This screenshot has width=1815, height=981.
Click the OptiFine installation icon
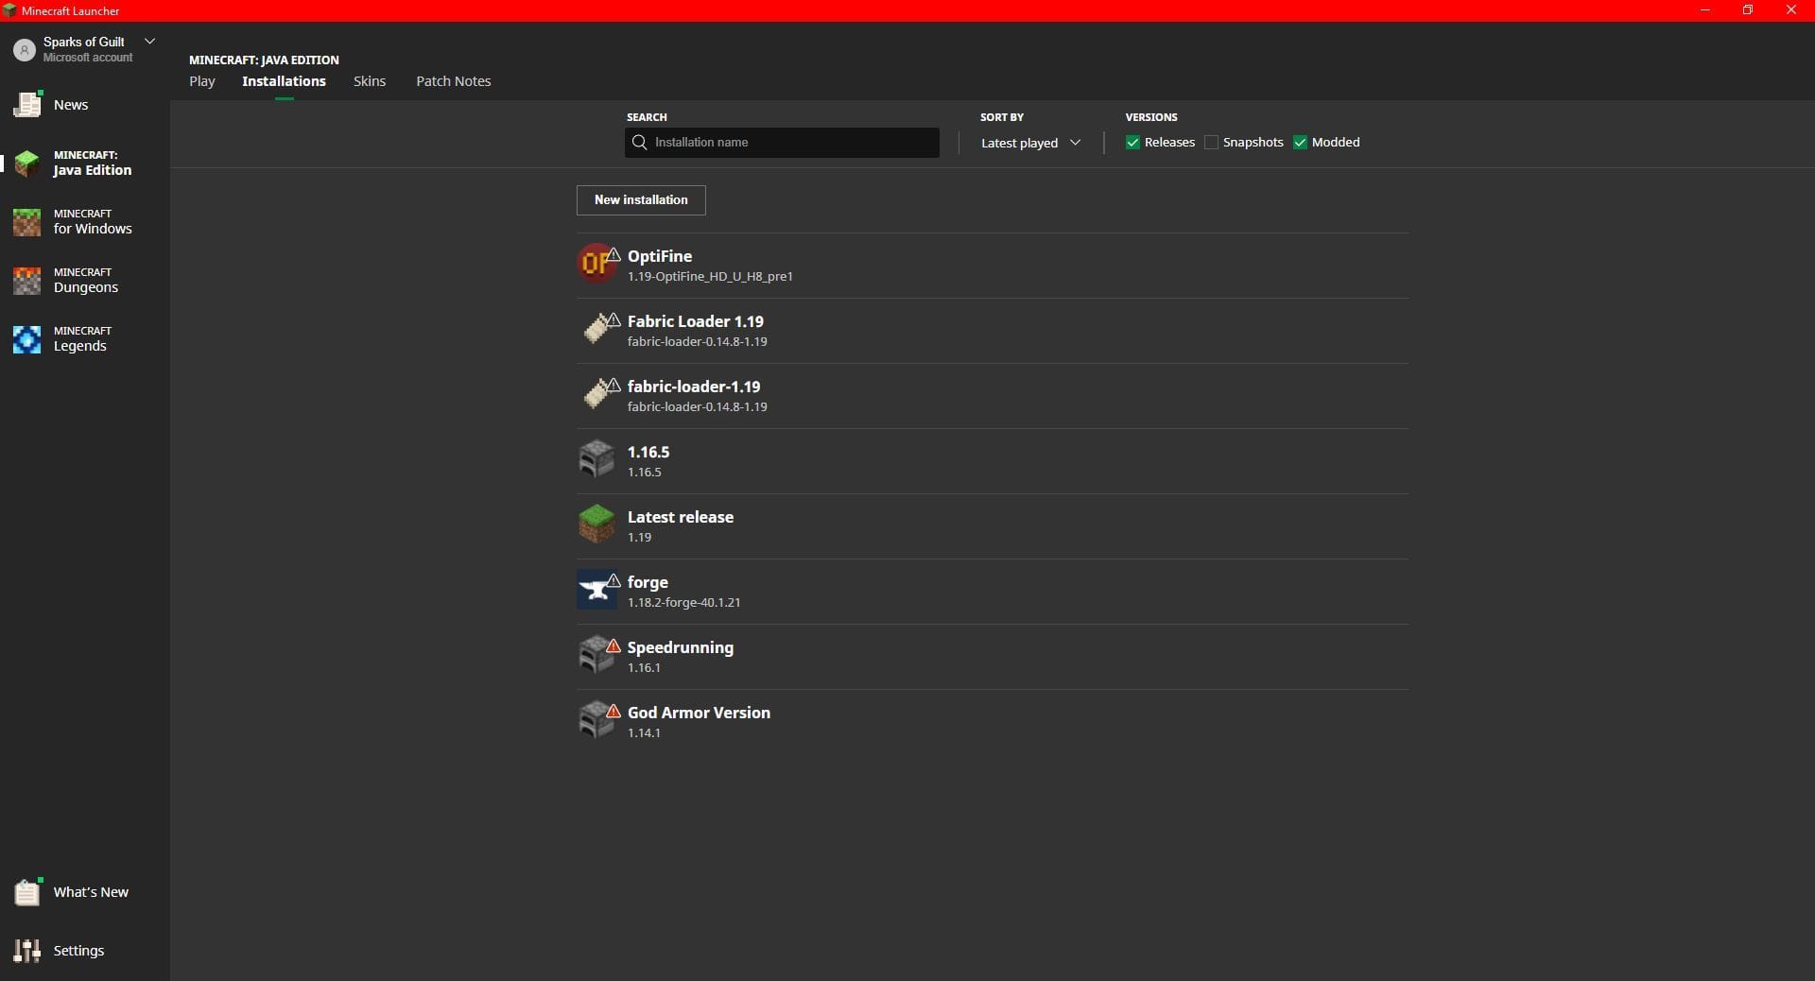point(596,264)
